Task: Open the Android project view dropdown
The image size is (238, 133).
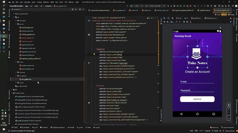Action: [17, 10]
